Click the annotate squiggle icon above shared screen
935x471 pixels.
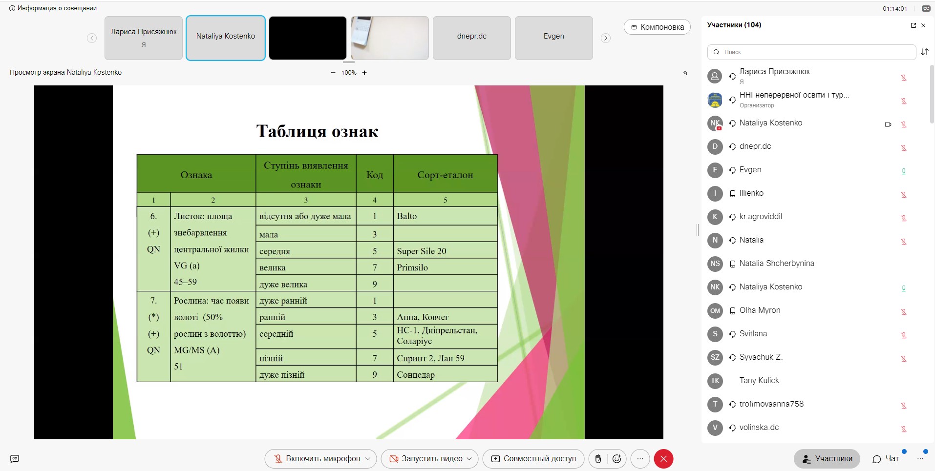click(685, 73)
